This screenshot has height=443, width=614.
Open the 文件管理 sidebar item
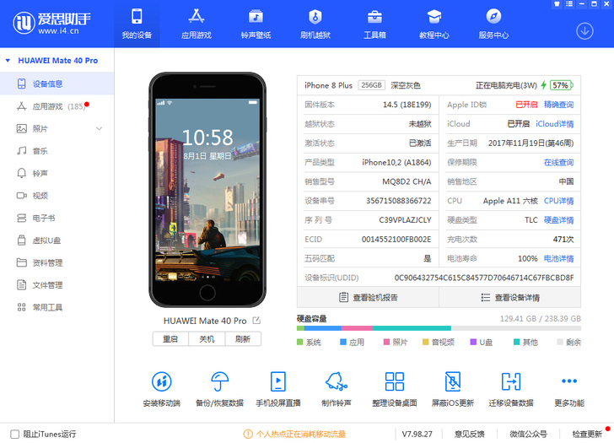[x=57, y=284]
